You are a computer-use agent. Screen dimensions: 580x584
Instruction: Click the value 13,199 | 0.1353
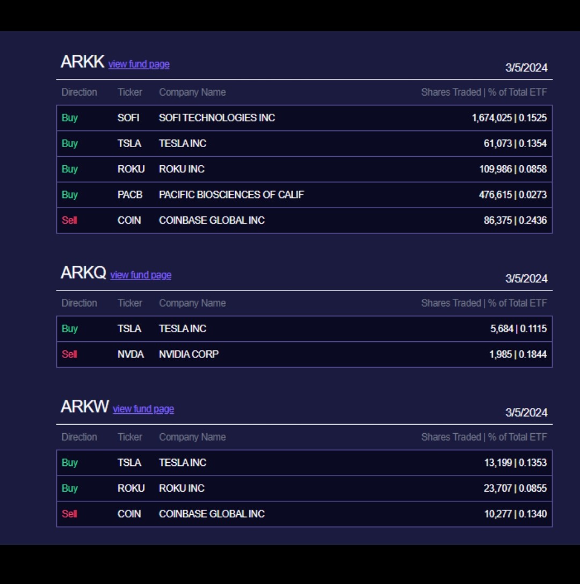click(x=516, y=463)
